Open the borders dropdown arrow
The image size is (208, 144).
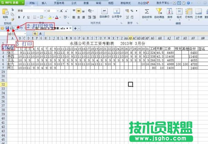click(x=38, y=17)
